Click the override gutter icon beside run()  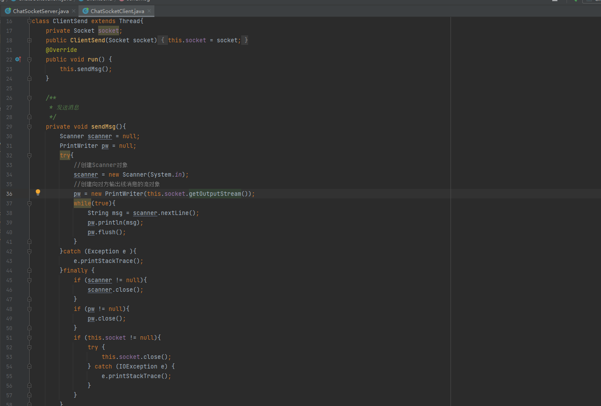[x=18, y=59]
